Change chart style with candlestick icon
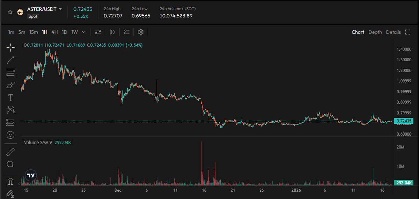Screen dimensions: 419x199 coord(112,32)
